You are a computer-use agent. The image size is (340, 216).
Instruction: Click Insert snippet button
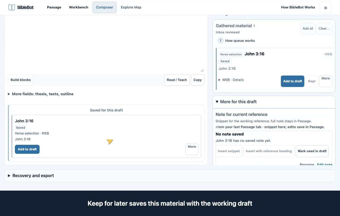[229, 151]
